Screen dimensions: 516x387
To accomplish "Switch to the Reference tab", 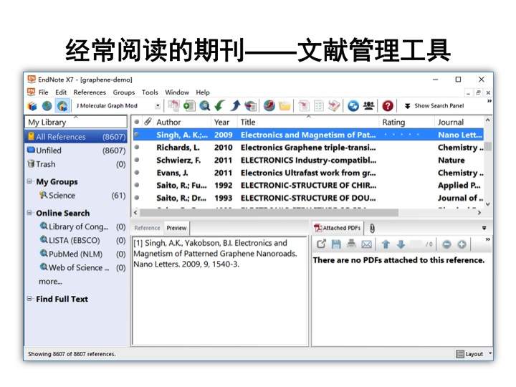I will (147, 228).
